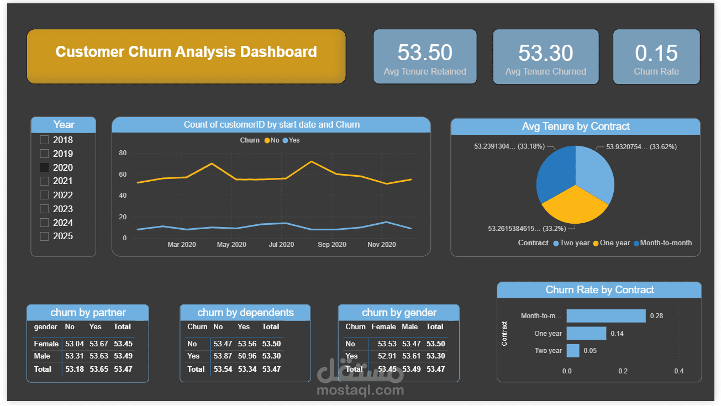721x406 pixels.
Task: Select 'Two year' in the pie chart legend
Action: pos(575,242)
